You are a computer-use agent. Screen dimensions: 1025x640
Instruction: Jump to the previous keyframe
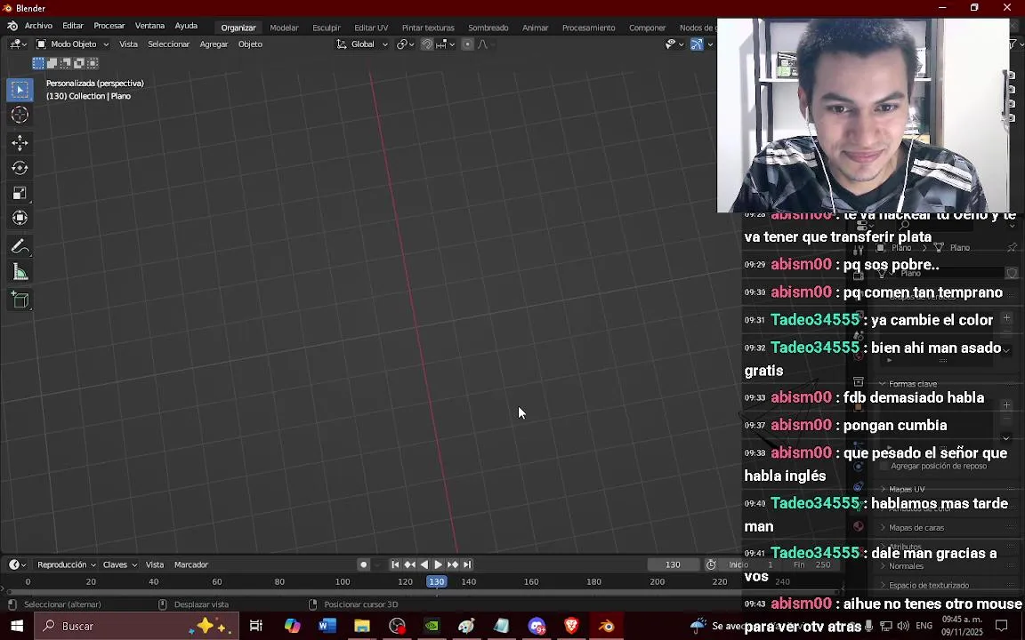[x=410, y=565]
